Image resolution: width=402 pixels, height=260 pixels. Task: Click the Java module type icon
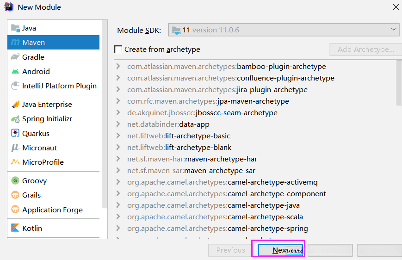15,28
